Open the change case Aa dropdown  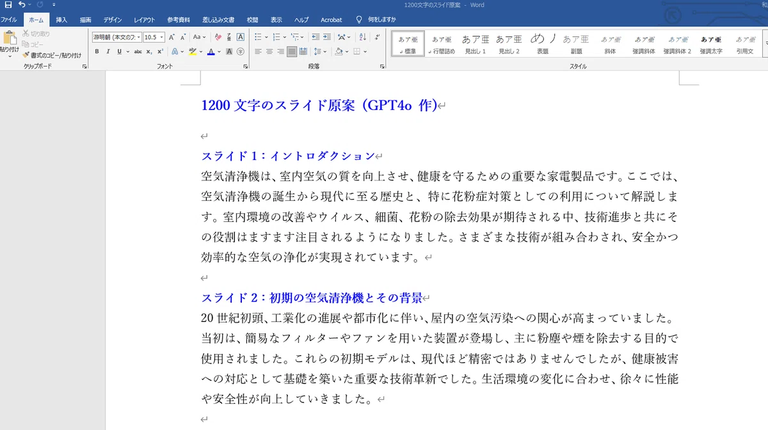200,37
